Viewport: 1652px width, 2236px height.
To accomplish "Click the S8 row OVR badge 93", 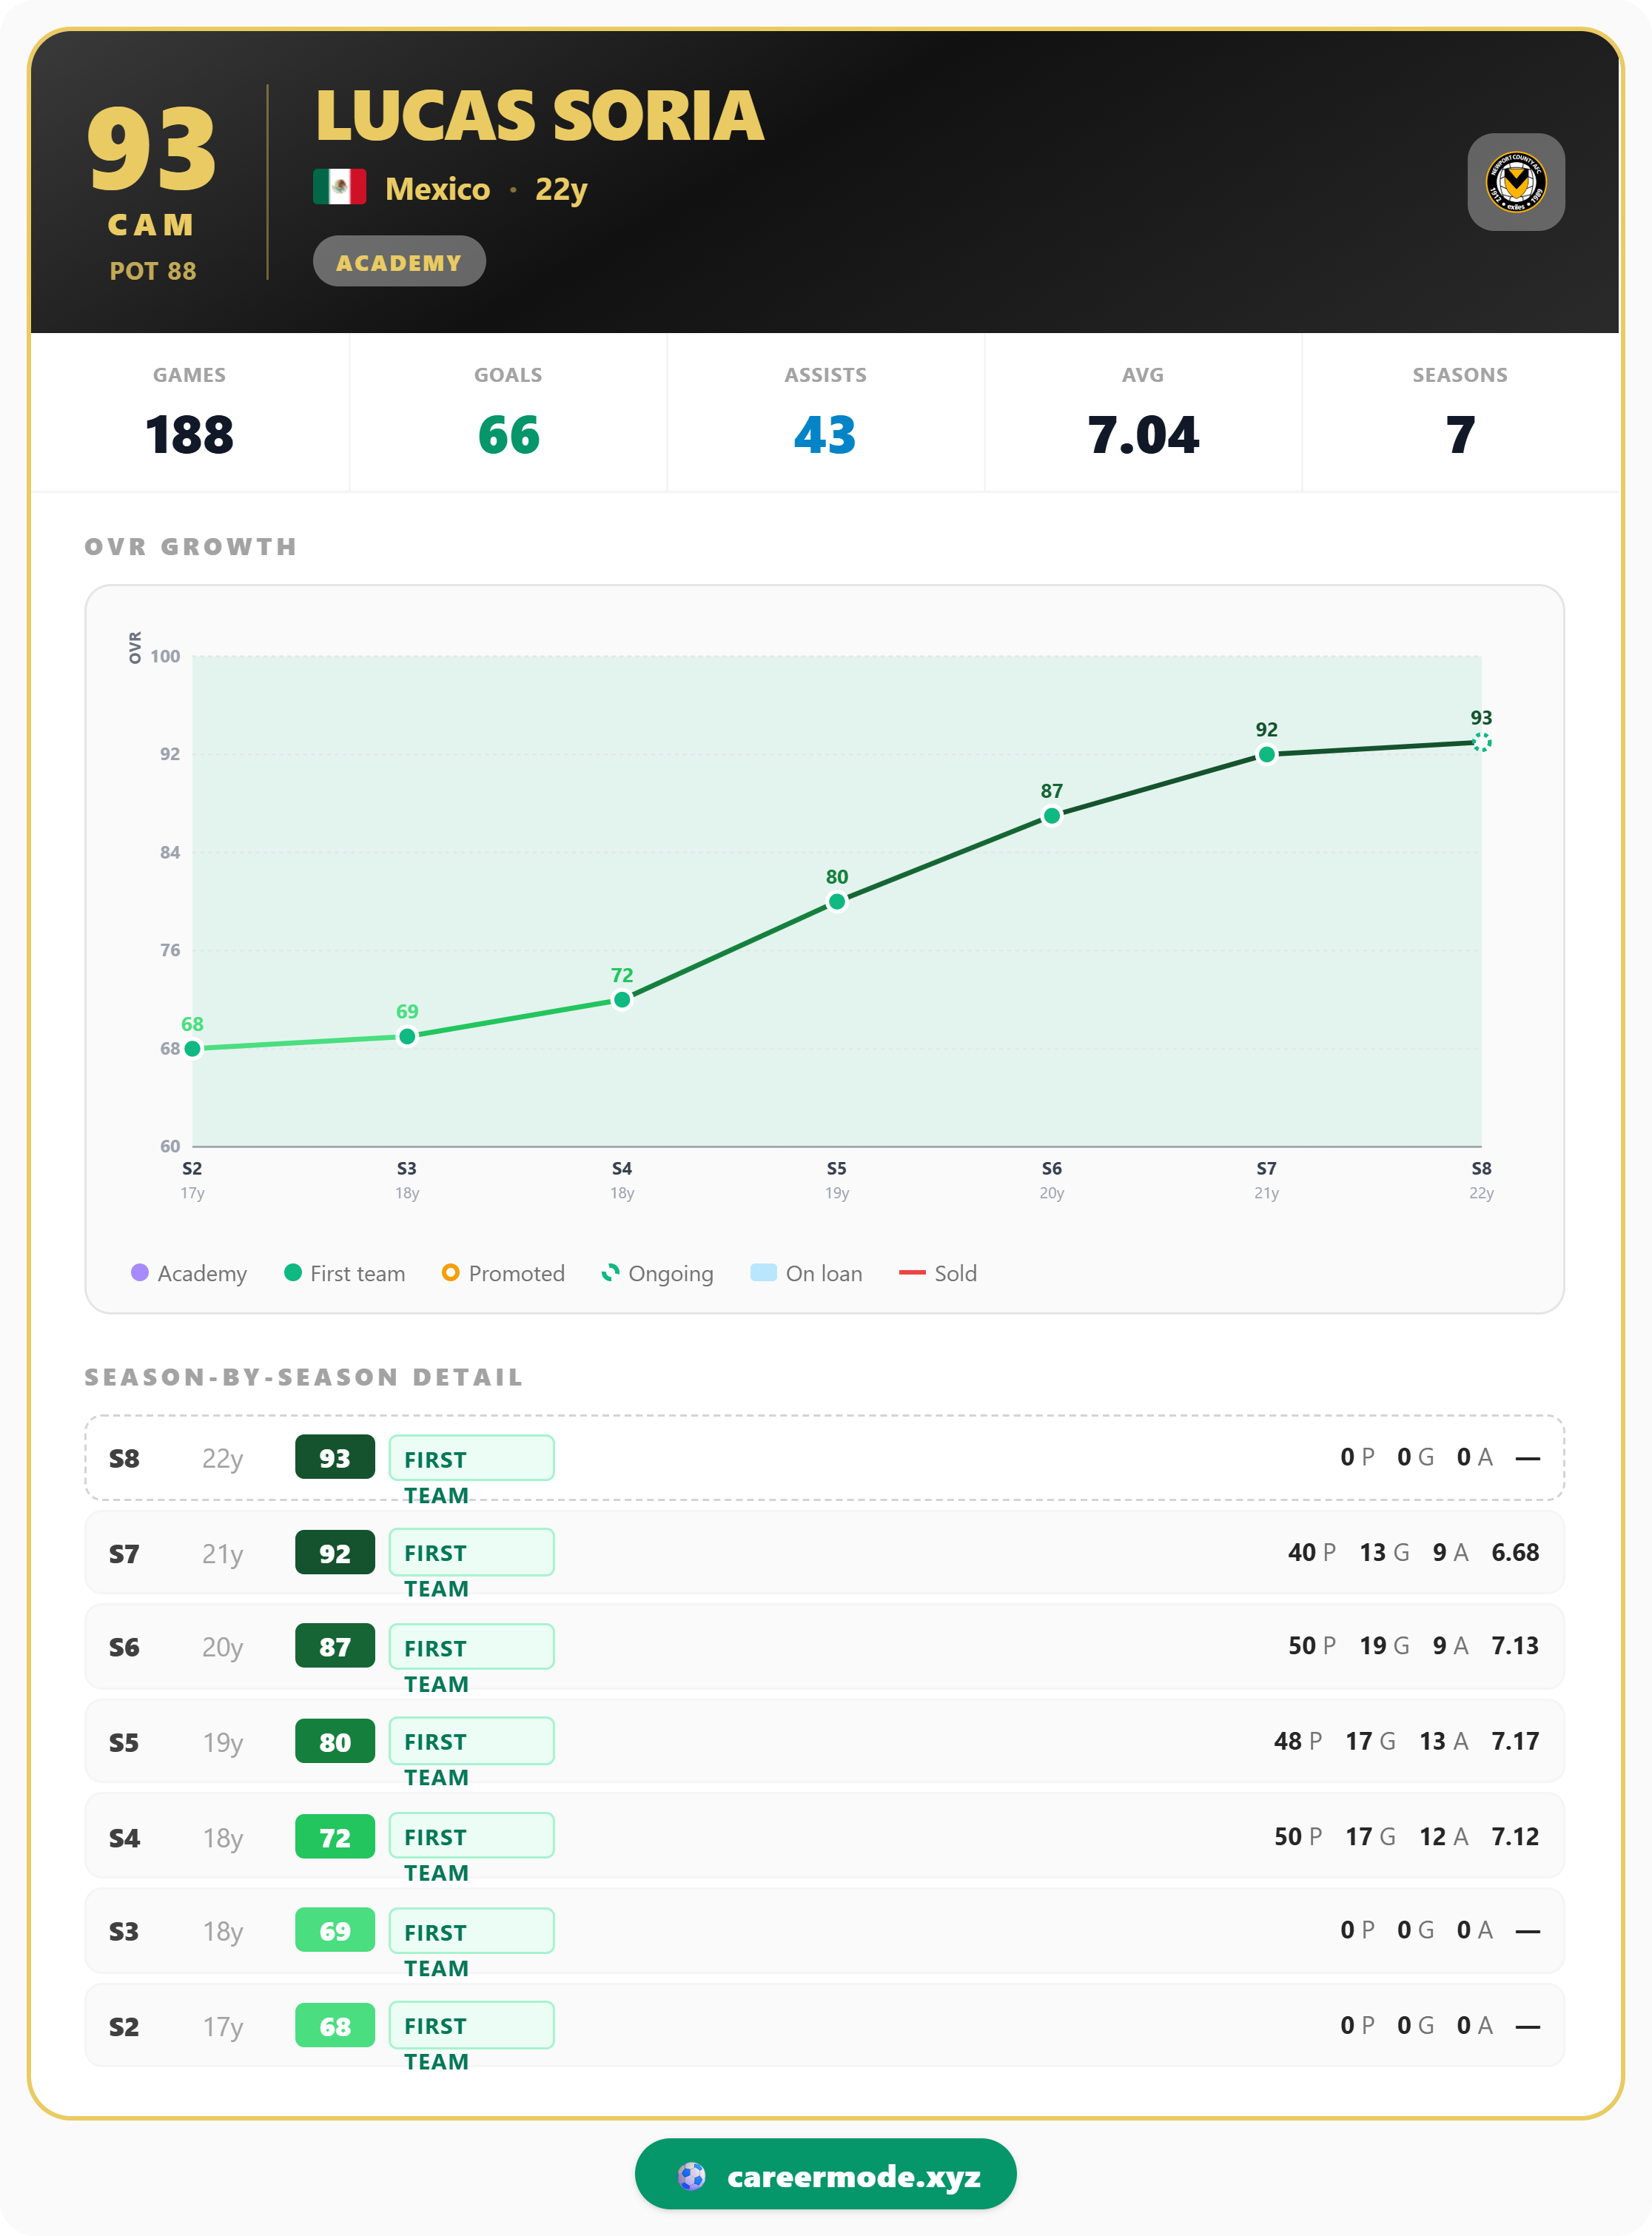I will 335,1457.
